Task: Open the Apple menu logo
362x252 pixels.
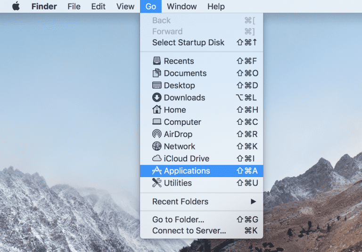Action: point(16,6)
